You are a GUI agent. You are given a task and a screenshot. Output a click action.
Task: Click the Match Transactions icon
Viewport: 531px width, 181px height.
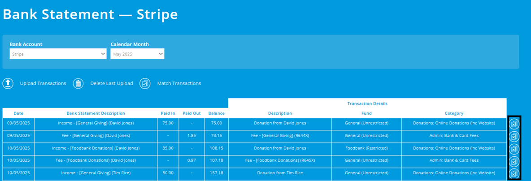click(x=145, y=83)
